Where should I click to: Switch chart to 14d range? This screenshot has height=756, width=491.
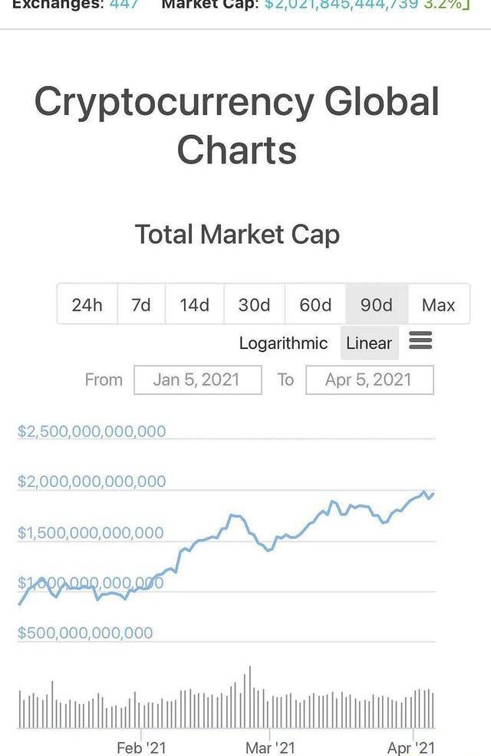tap(194, 304)
